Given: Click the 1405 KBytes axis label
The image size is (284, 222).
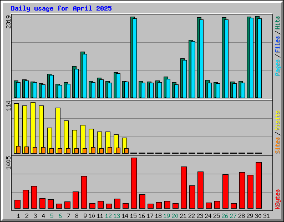Looking at the screenshot, I should click(x=8, y=163).
